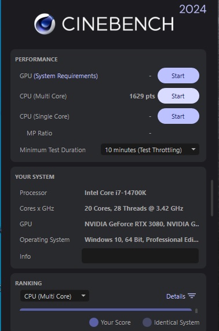Click the truncated NVIDIA GeForce RTX 3080 text
This screenshot has height=331, width=219.
142,224
